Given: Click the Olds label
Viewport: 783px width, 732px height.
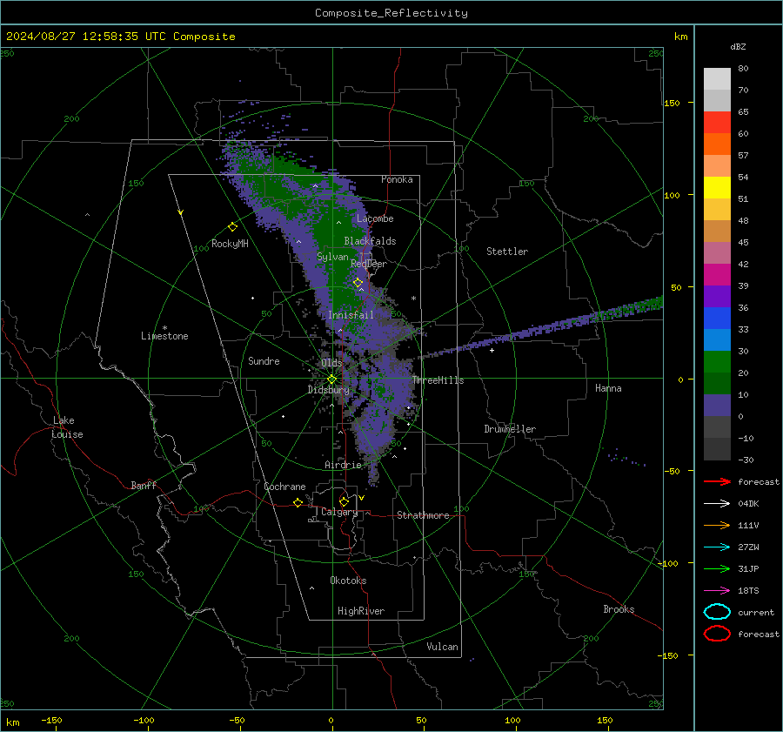Looking at the screenshot, I should click(x=331, y=363).
